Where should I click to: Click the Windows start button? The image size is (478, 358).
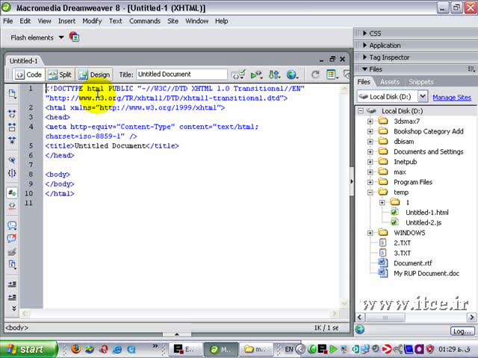[x=28, y=349]
